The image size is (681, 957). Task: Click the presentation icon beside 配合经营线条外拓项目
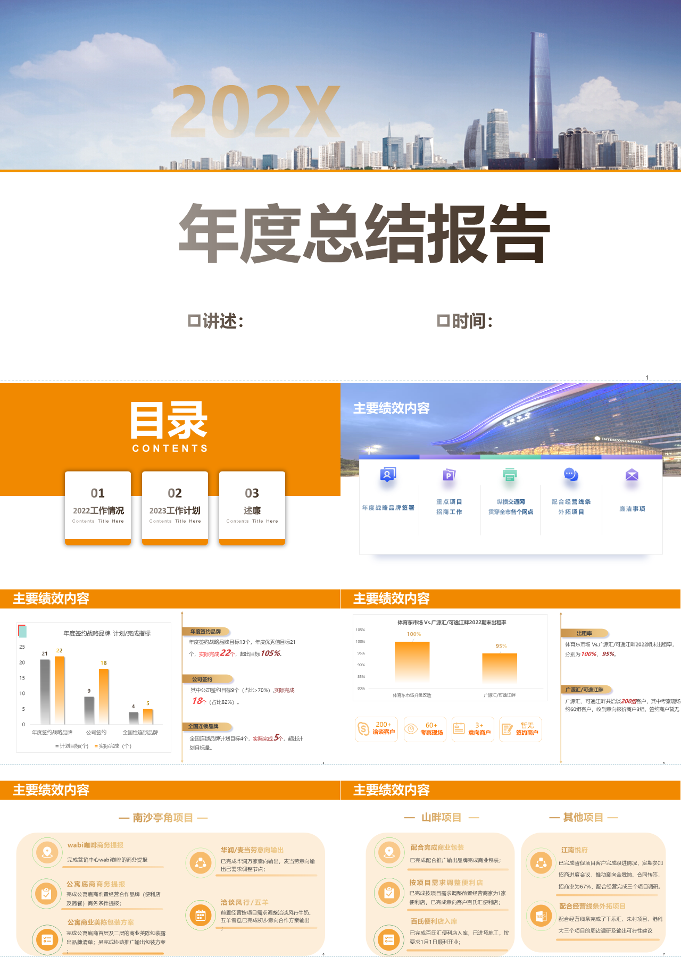[541, 916]
